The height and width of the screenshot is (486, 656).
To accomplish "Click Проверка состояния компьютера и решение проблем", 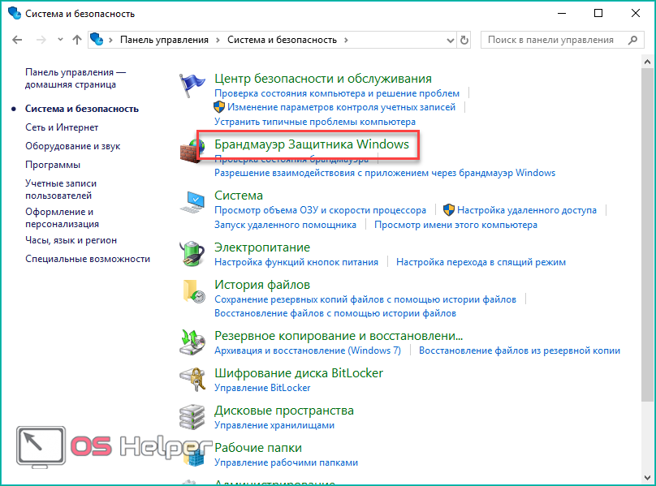I will tap(337, 93).
